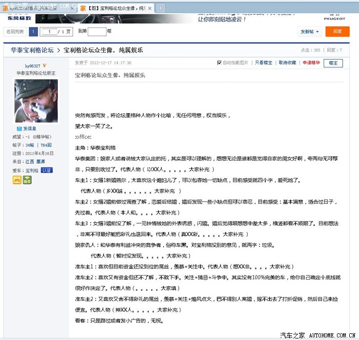Open the 发新帖 dropdown menu
The width and height of the screenshot is (359, 340).
pos(310,32)
